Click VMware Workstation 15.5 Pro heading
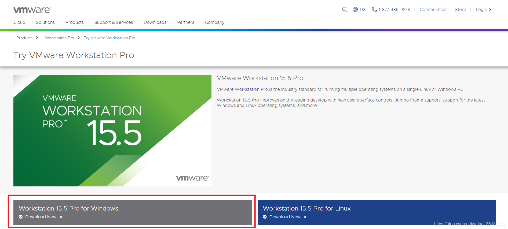 pos(260,78)
